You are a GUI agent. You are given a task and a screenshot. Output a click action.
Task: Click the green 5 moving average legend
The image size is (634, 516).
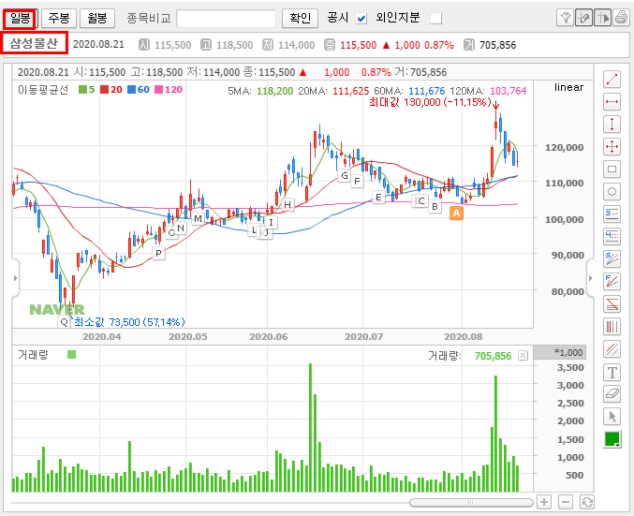point(87,89)
